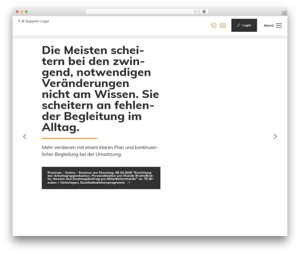Open a new tab with plus button
The height and width of the screenshot is (254, 300).
tap(284, 13)
